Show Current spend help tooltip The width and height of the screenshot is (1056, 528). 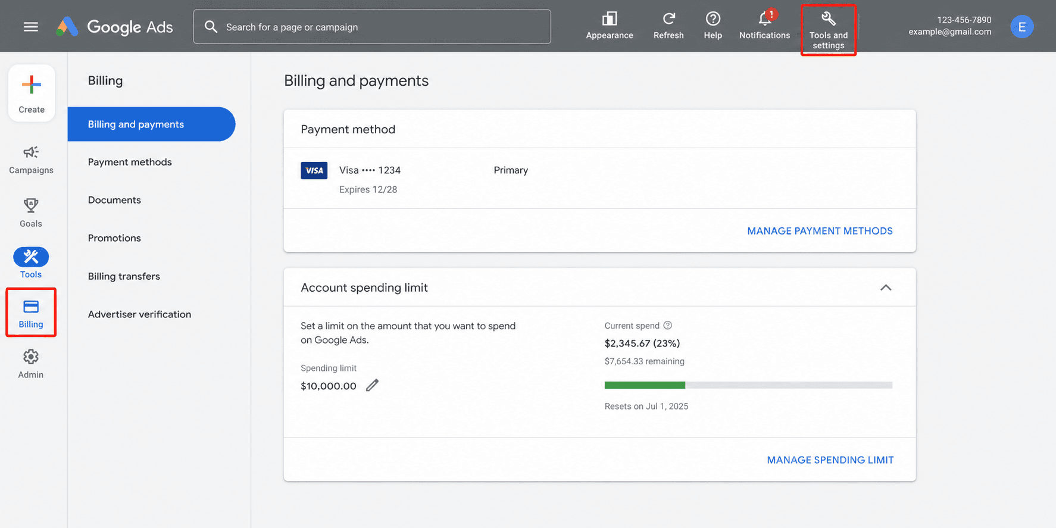click(668, 325)
